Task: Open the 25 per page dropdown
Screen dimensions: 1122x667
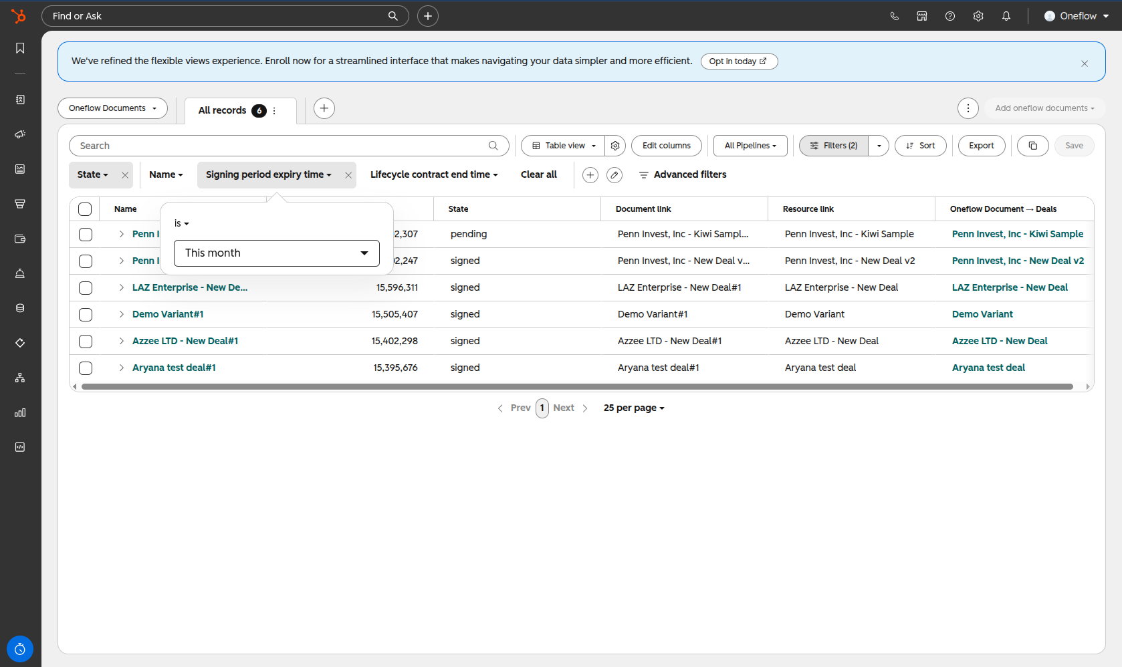Action: point(634,408)
